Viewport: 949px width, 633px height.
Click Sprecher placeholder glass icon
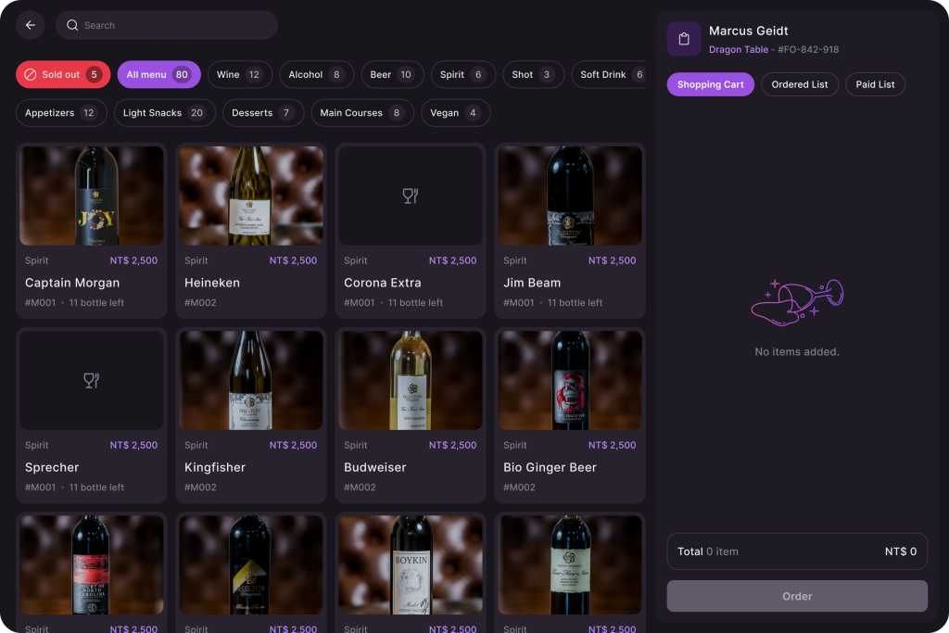pyautogui.click(x=92, y=380)
